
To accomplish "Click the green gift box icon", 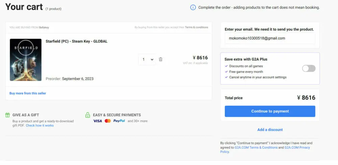I will 7,115.
